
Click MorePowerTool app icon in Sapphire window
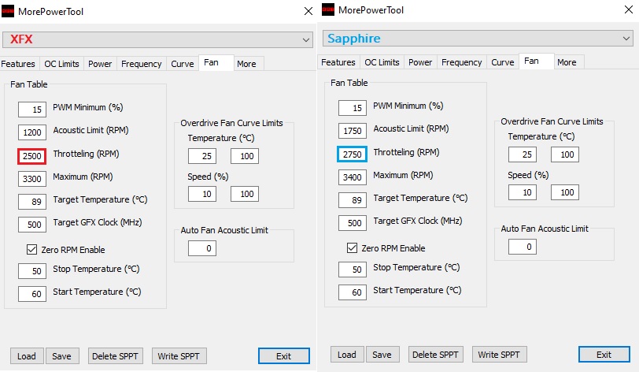pos(328,9)
